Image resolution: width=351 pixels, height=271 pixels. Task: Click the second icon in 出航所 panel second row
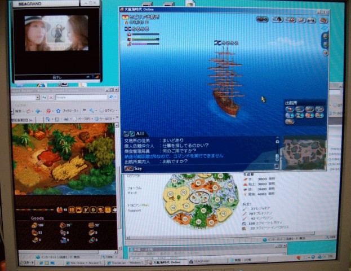300,115
